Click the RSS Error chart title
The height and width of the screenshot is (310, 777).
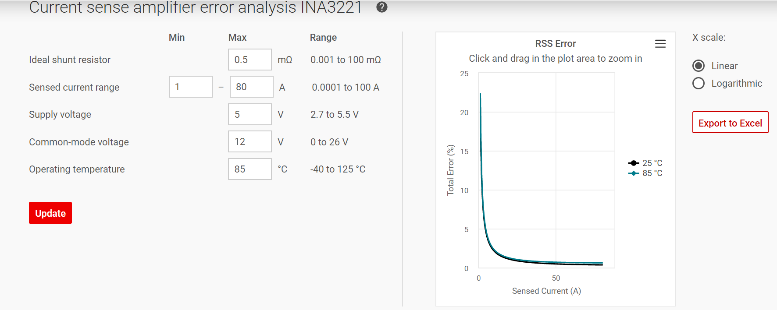[x=556, y=43]
